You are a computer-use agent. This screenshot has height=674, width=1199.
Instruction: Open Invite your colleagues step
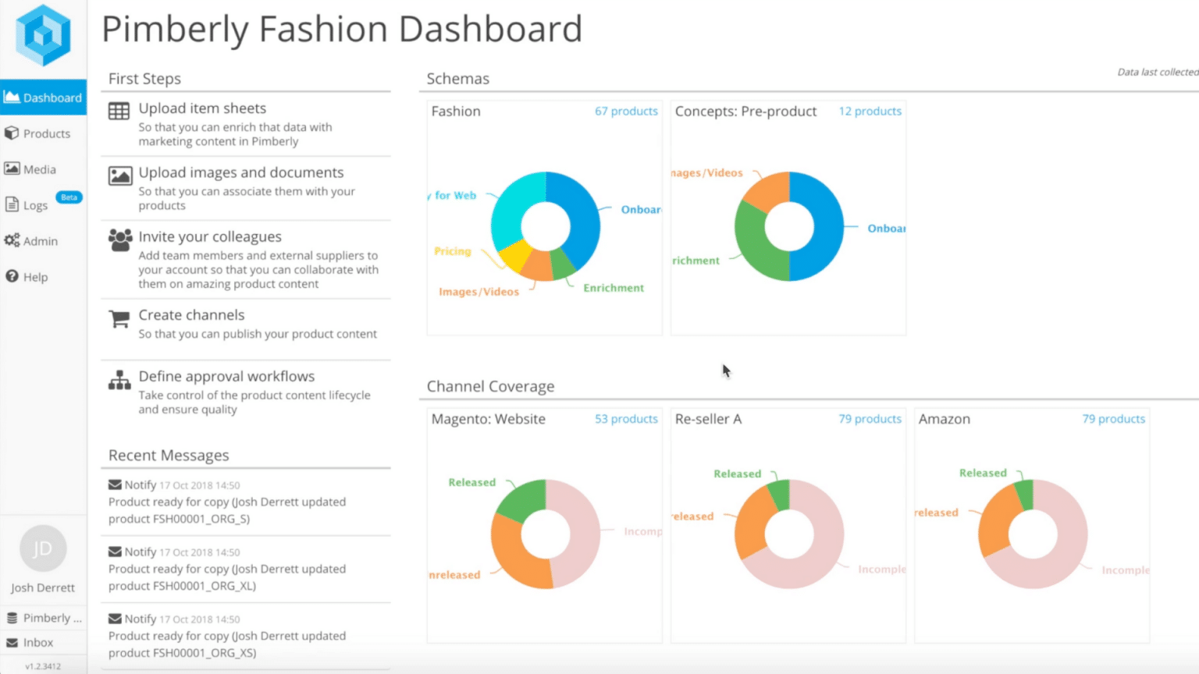246,260
